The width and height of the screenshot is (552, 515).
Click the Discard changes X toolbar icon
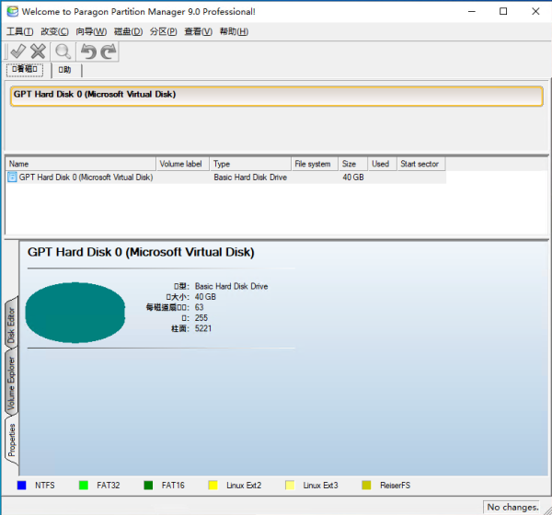(x=38, y=51)
